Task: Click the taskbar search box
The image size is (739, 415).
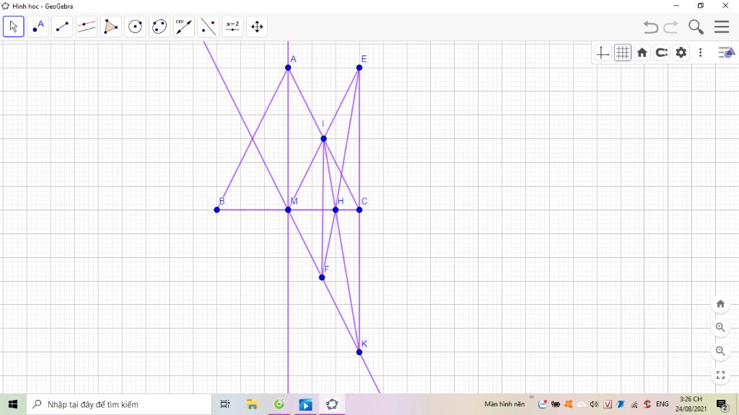Action: click(119, 404)
